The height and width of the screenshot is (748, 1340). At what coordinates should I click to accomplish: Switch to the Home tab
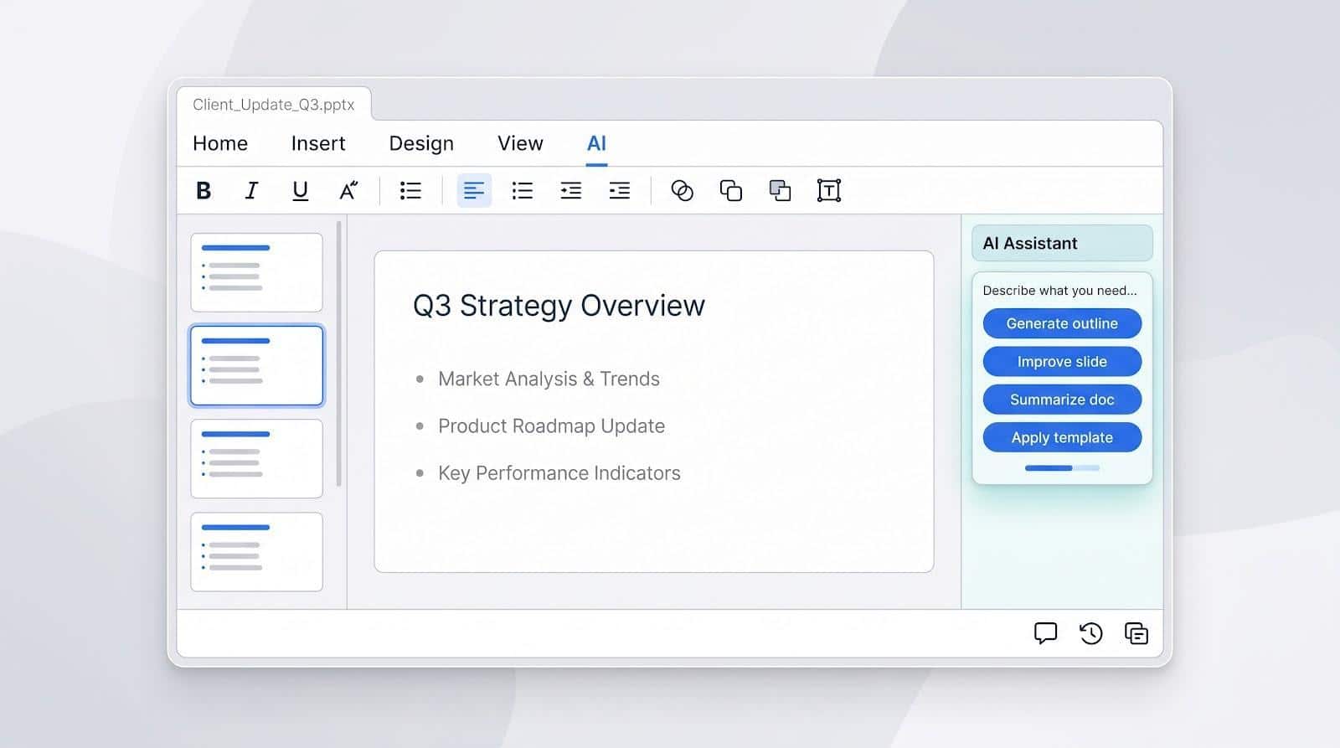[220, 143]
